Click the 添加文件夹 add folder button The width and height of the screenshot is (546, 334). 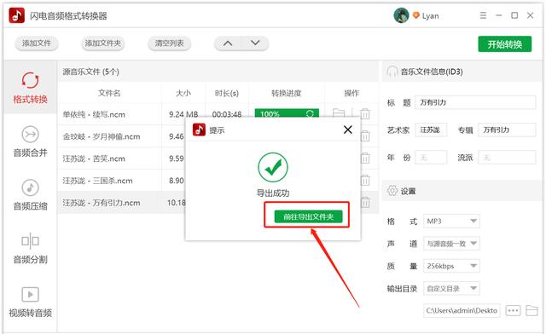pos(103,43)
